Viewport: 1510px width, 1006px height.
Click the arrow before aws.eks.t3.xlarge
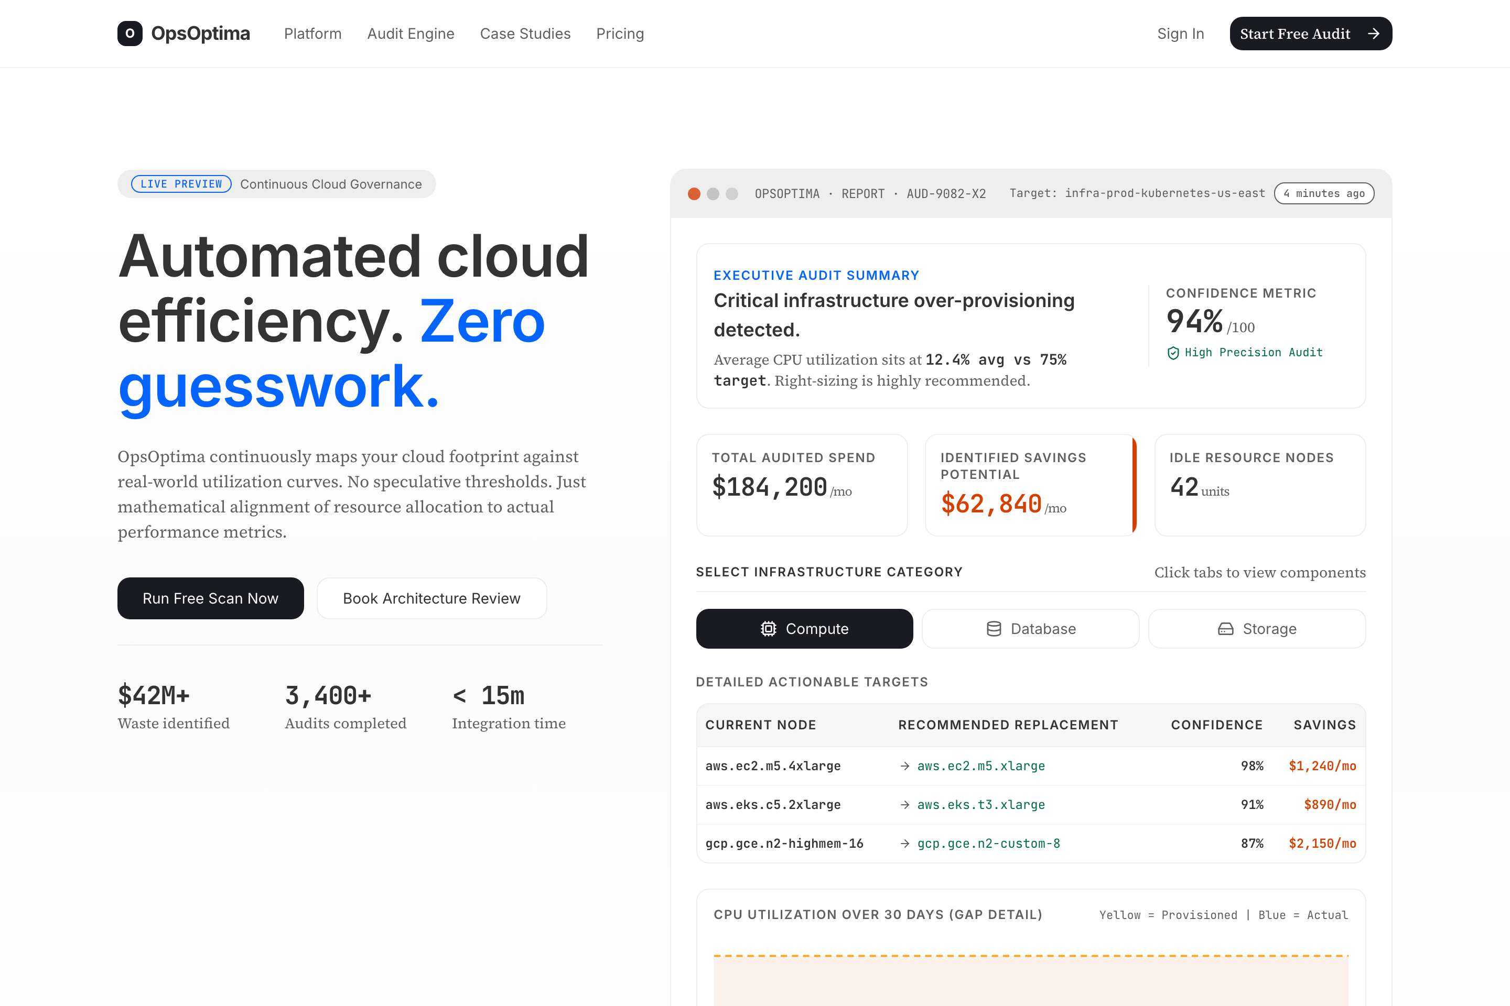[x=904, y=805]
